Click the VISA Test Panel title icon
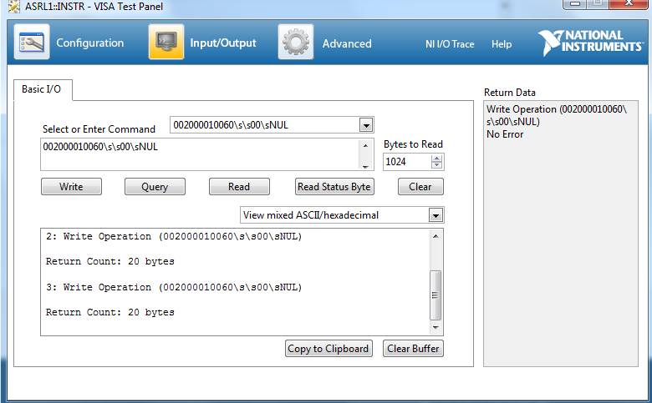 (13, 6)
